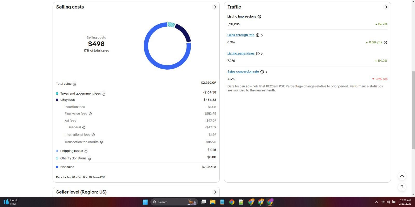This screenshot has height=207, width=415.
Task: Open info icon next to Click-through rate
Action: pos(258,35)
